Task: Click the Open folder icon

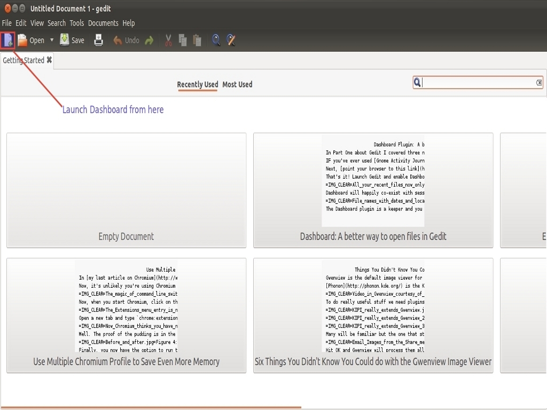Action: 22,40
